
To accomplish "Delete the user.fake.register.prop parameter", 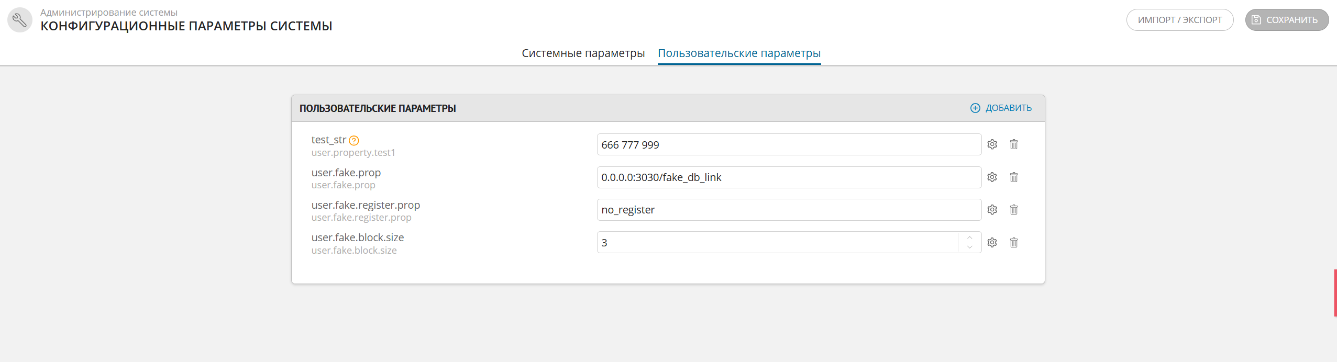I will point(1014,209).
